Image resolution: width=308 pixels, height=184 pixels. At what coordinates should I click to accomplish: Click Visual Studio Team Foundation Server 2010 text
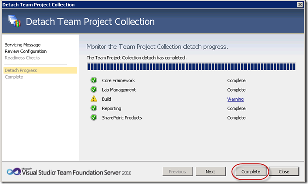tap(76, 172)
